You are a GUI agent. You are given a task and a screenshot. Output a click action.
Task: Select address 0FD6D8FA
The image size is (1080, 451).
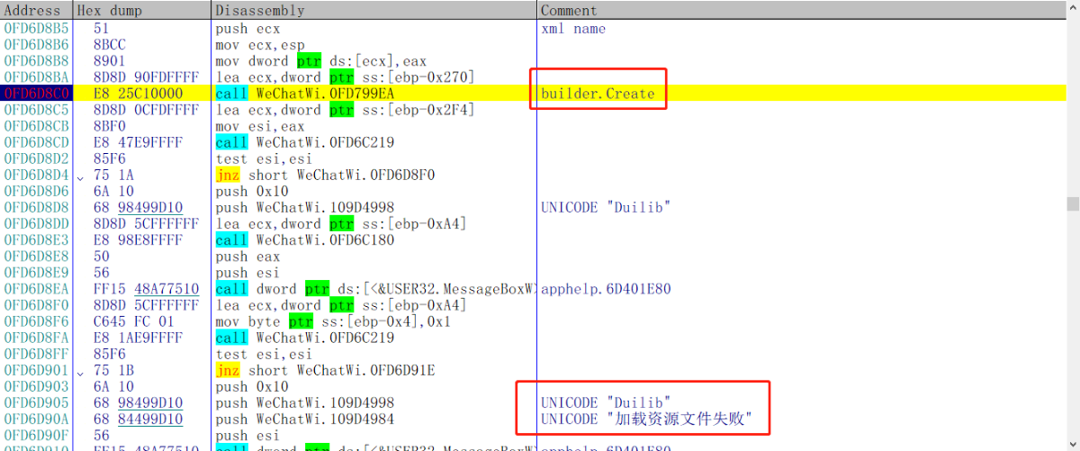tap(37, 338)
